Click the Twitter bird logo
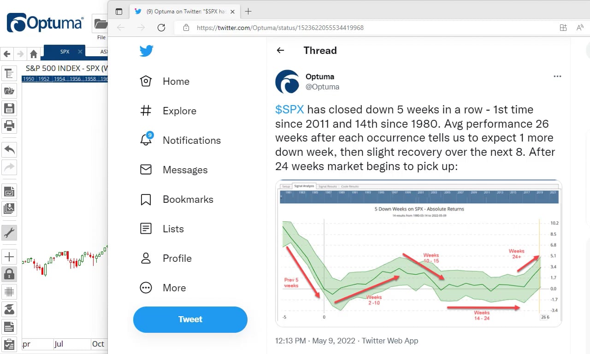590x354 pixels. [x=146, y=51]
